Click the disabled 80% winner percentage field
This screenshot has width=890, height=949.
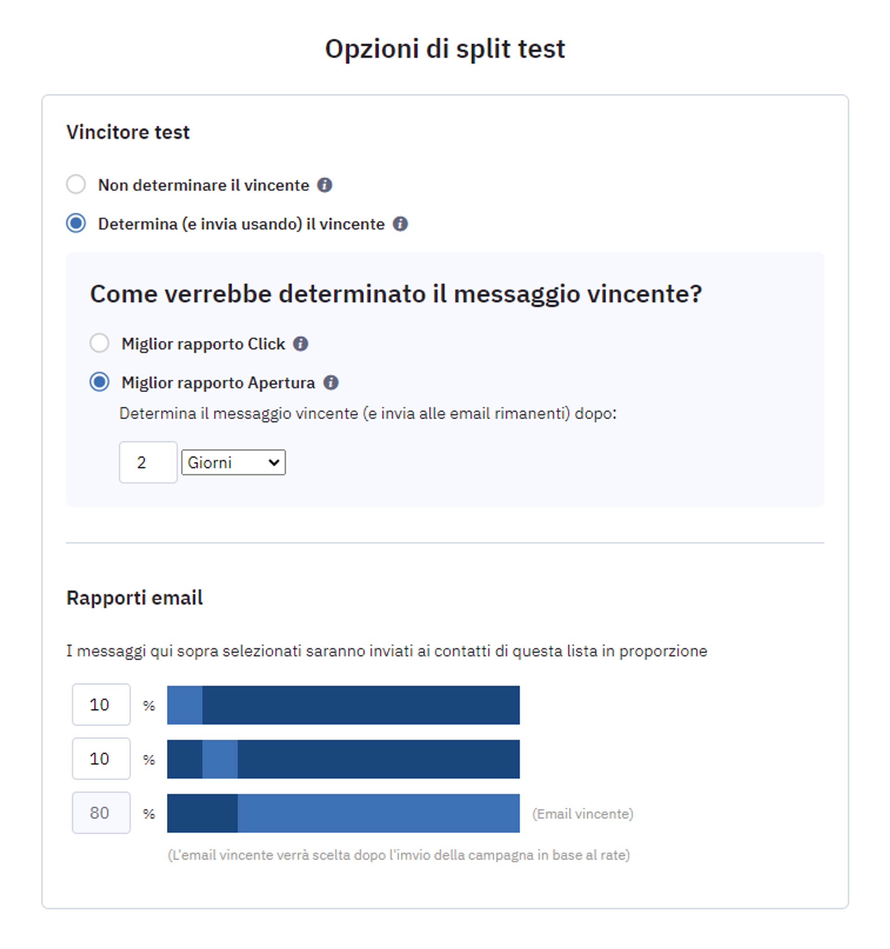tap(101, 813)
